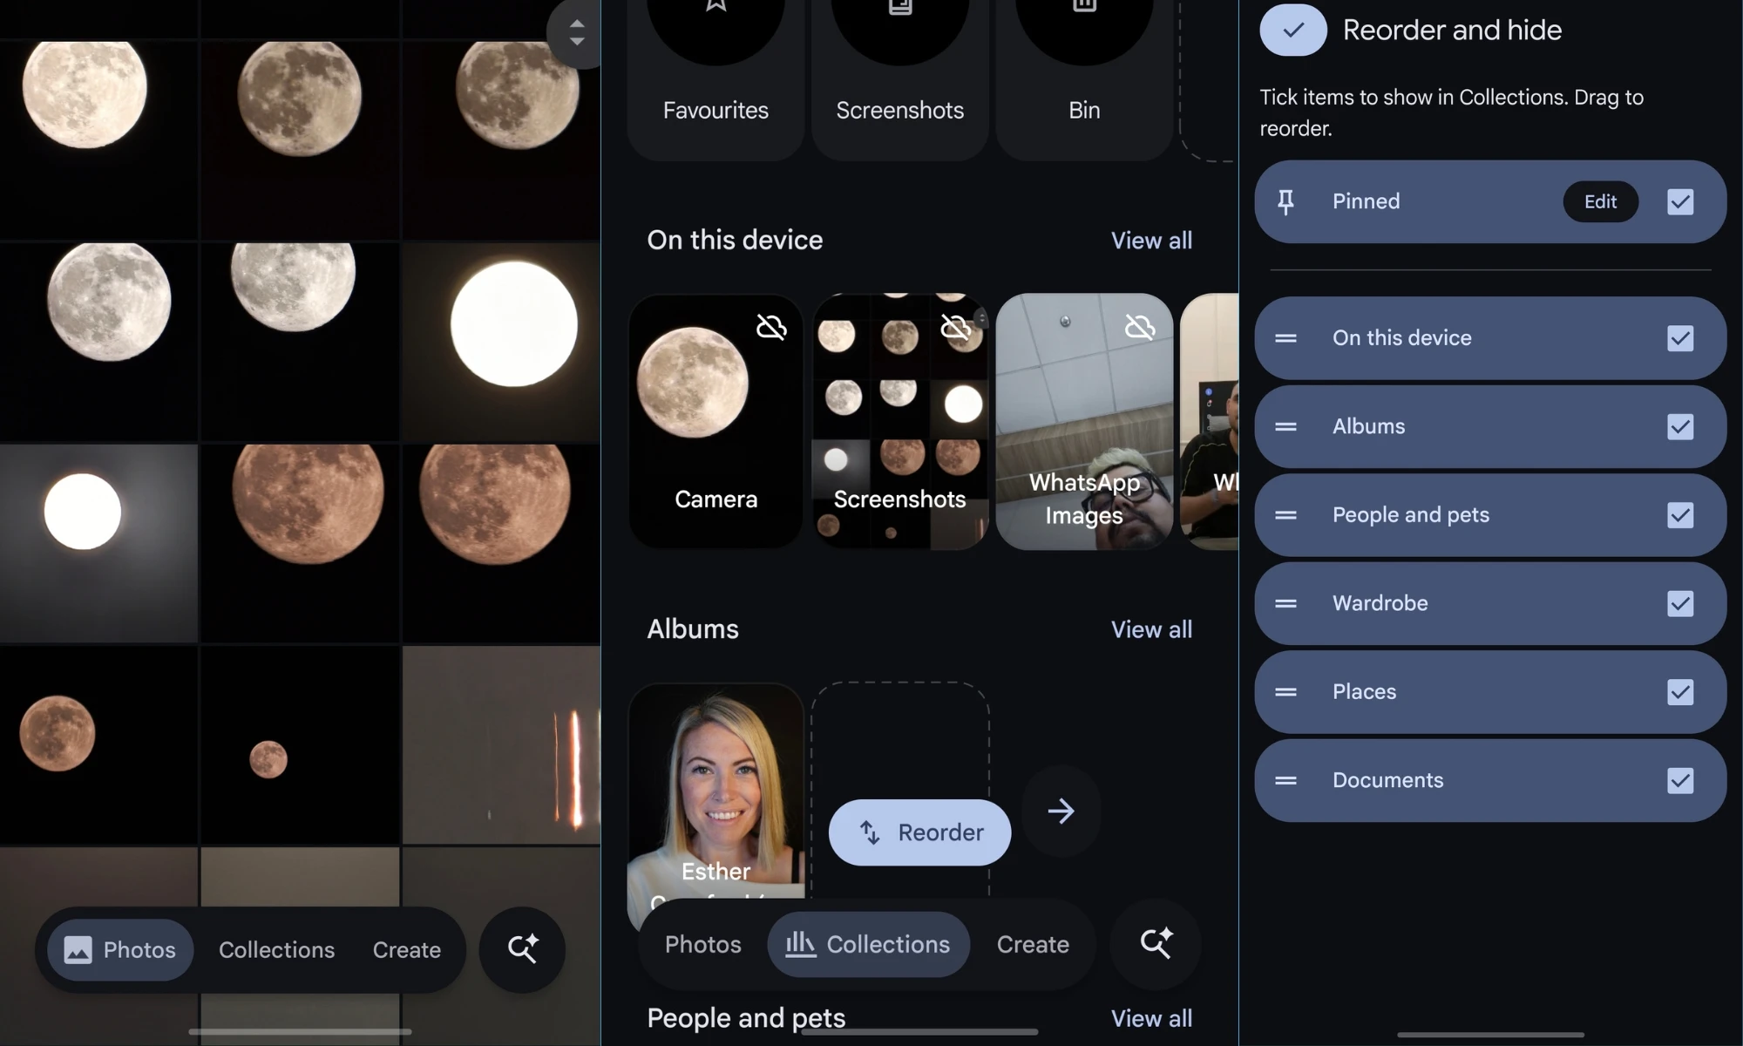Grab the drag handle for Places
Viewport: 1743px width, 1046px height.
pyautogui.click(x=1285, y=692)
